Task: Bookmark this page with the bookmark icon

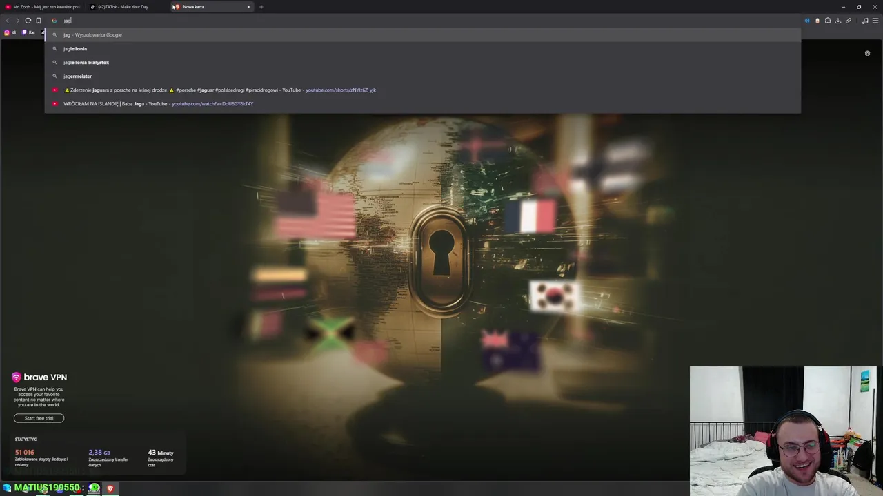Action: click(x=39, y=21)
